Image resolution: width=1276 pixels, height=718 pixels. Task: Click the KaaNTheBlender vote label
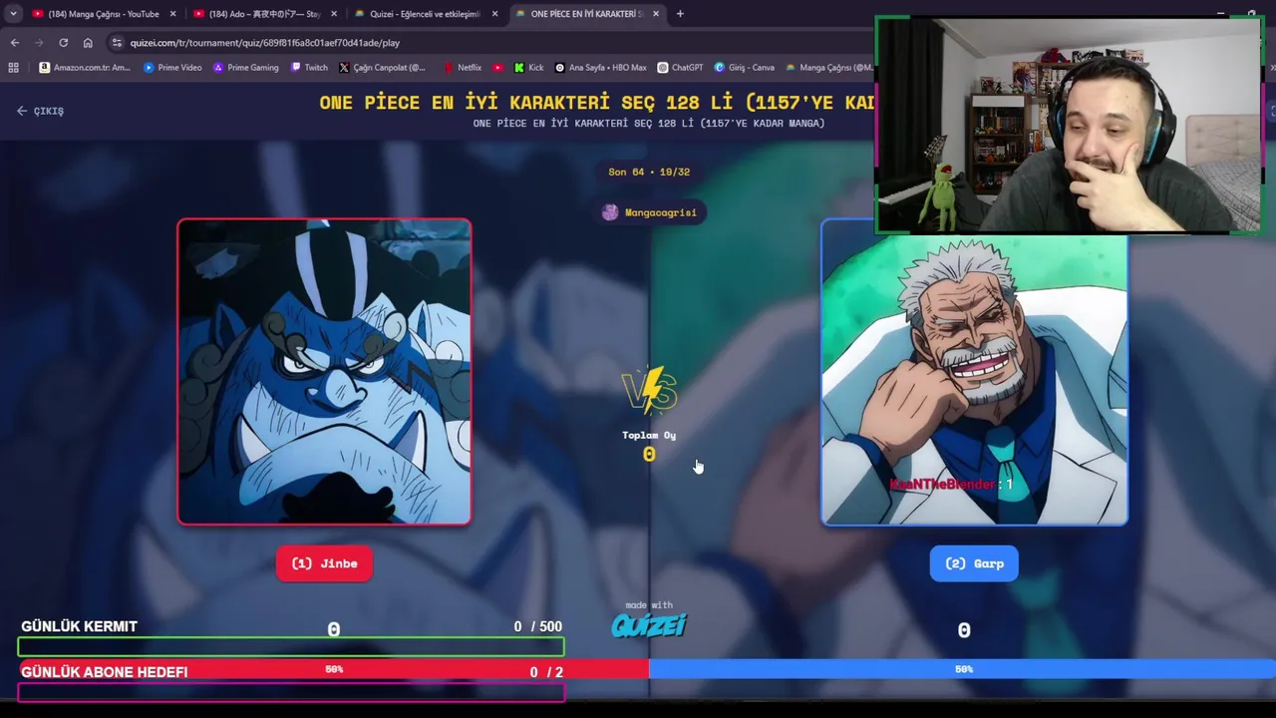pos(951,484)
